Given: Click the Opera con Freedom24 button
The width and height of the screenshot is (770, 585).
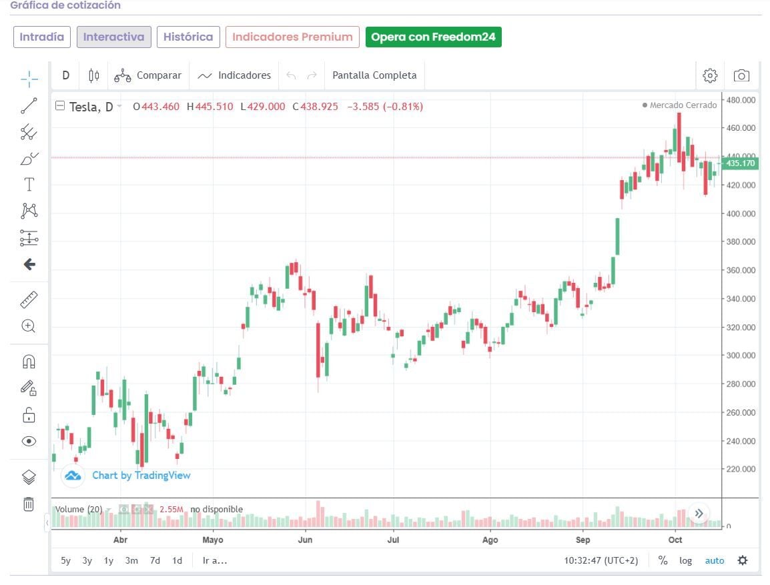Looking at the screenshot, I should (x=434, y=37).
